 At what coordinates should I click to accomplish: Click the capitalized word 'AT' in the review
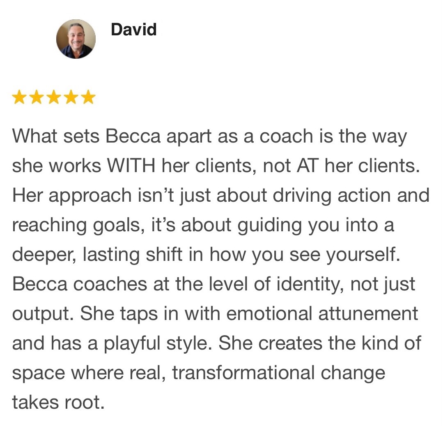pyautogui.click(x=308, y=166)
